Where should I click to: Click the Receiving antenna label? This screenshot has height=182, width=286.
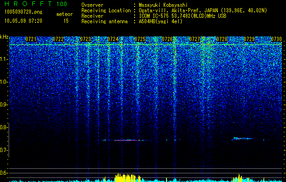(x=105, y=21)
